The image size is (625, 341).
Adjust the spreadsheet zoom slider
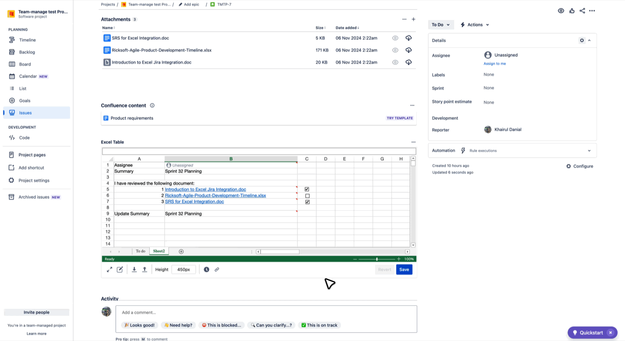click(377, 259)
